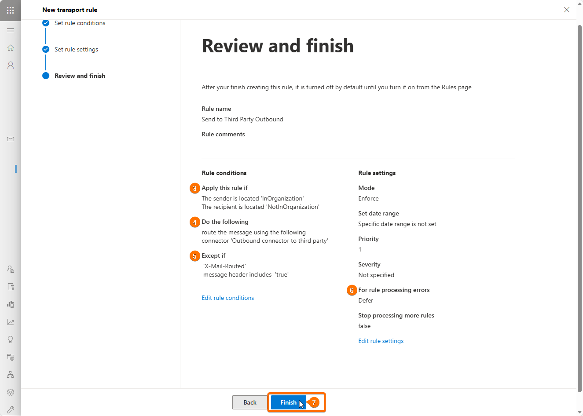Open Roles icon in the sidebar
The width and height of the screenshot is (583, 416).
click(11, 269)
